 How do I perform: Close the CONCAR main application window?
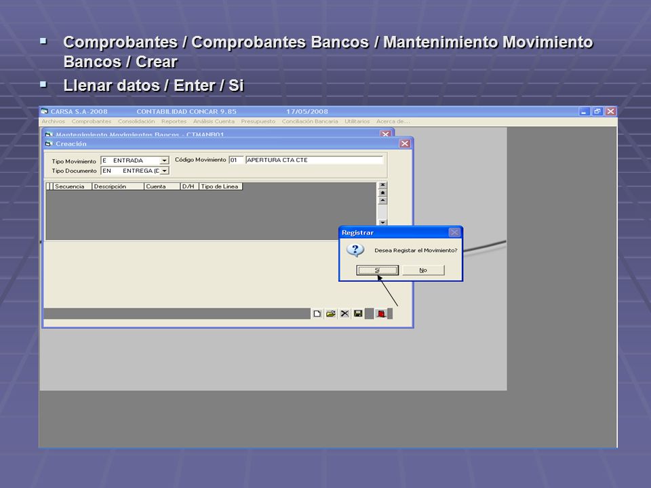[x=610, y=111]
